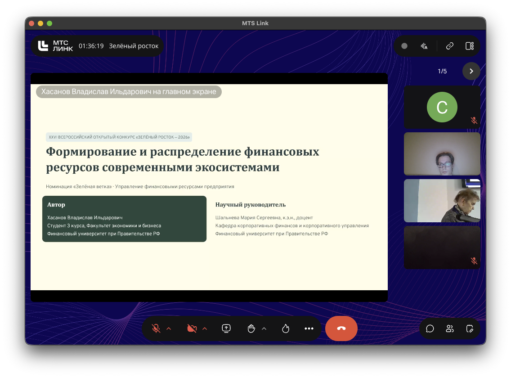The width and height of the screenshot is (511, 378).
Task: Turn on the camera
Action: tap(192, 328)
